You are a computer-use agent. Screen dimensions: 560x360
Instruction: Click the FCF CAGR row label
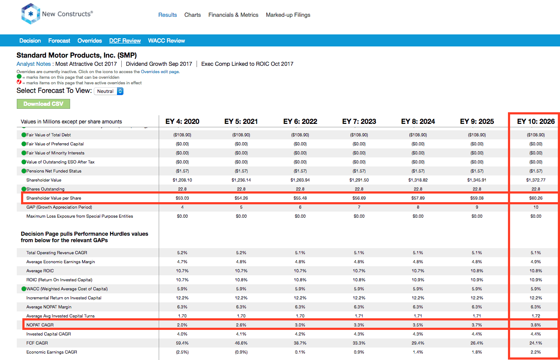click(x=37, y=343)
